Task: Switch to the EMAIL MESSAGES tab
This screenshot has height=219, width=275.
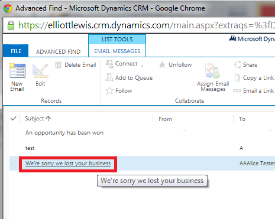Action: pos(117,51)
